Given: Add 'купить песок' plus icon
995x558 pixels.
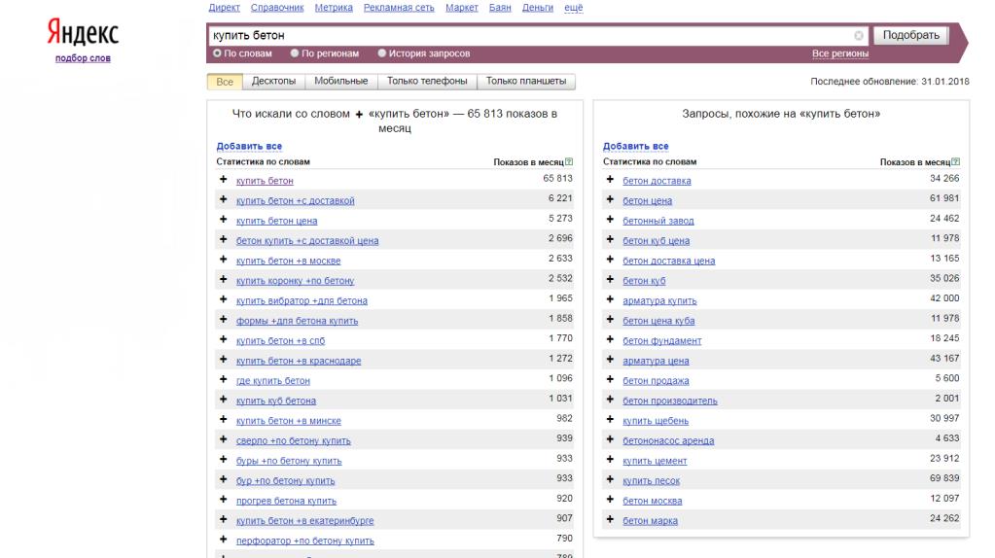Looking at the screenshot, I should tap(610, 479).
